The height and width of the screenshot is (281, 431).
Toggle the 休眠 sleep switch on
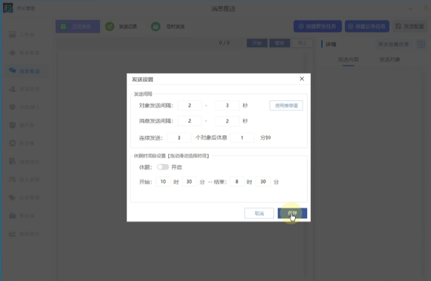(x=163, y=167)
